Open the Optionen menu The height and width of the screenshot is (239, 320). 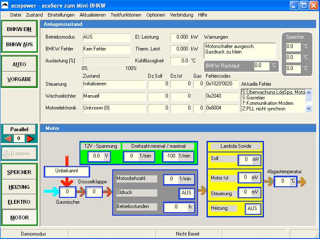coord(156,15)
